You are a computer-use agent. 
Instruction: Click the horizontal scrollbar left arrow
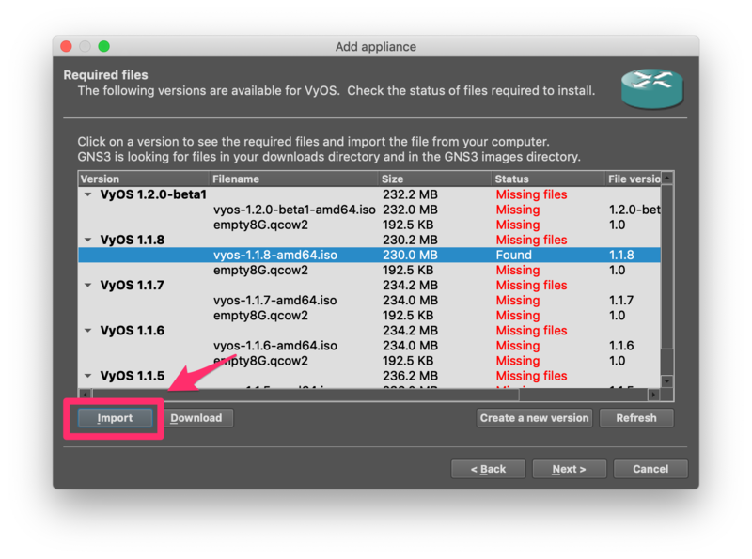(x=85, y=395)
